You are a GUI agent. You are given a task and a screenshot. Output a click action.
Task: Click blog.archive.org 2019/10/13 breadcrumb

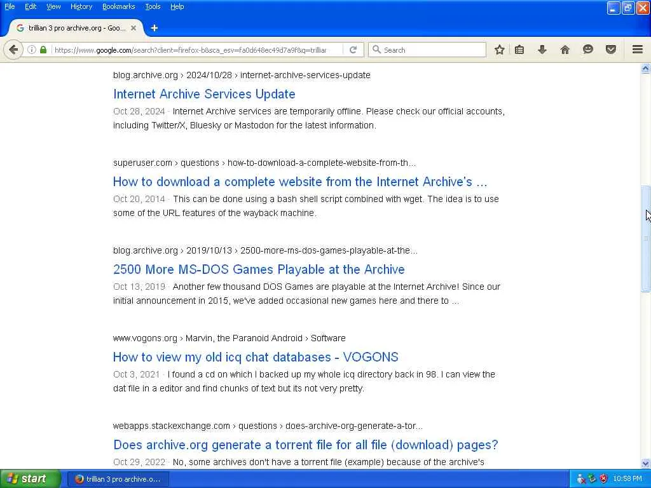[x=265, y=250]
